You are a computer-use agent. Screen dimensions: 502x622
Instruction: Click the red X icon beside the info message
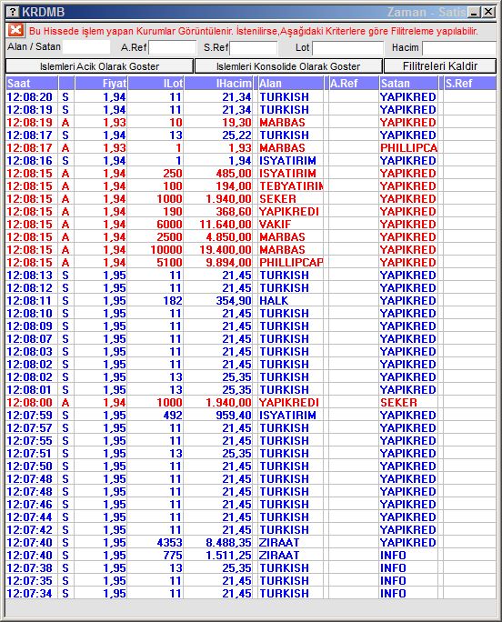[x=15, y=30]
